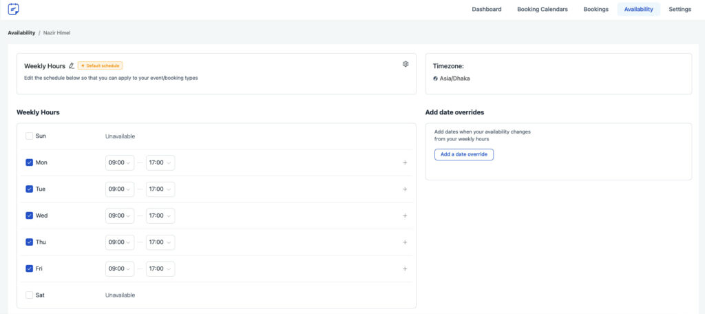
Task: Open the schedule settings gear icon
Action: (x=405, y=64)
